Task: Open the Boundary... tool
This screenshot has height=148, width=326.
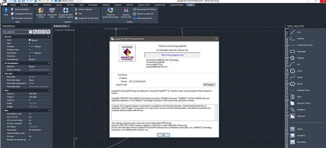Action: 298,142
